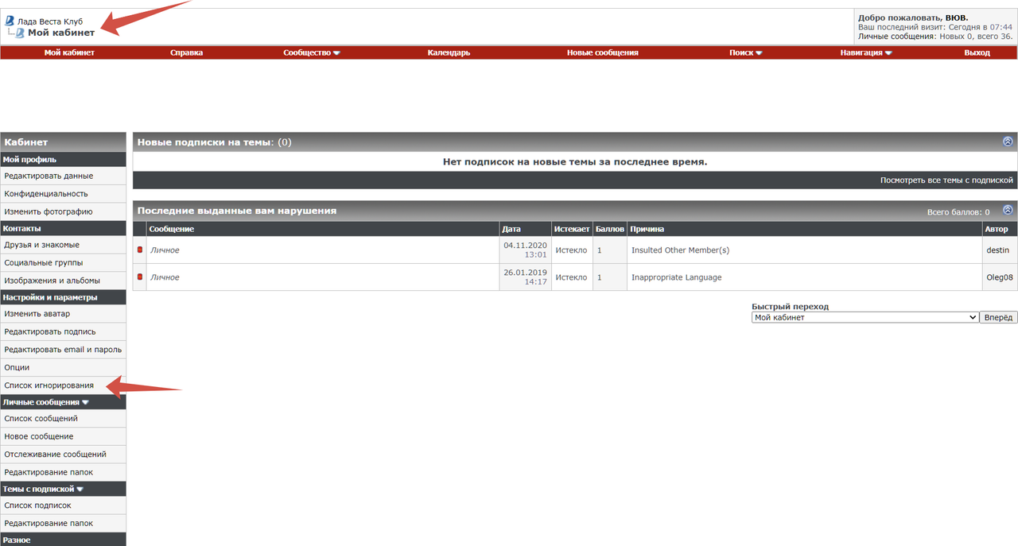Open Новые сообщения in the navigation bar
This screenshot has width=1018, height=546.
(x=603, y=52)
